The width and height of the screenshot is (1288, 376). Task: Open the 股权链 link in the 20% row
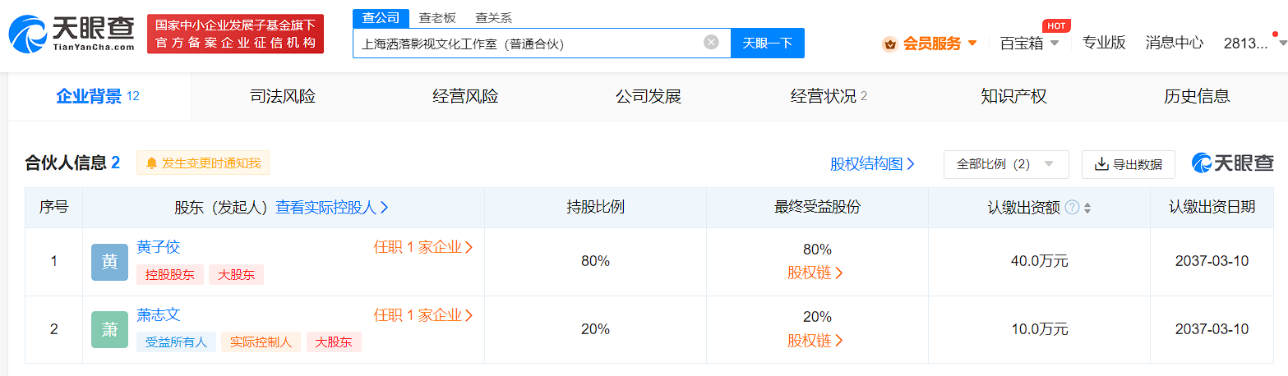click(x=816, y=341)
